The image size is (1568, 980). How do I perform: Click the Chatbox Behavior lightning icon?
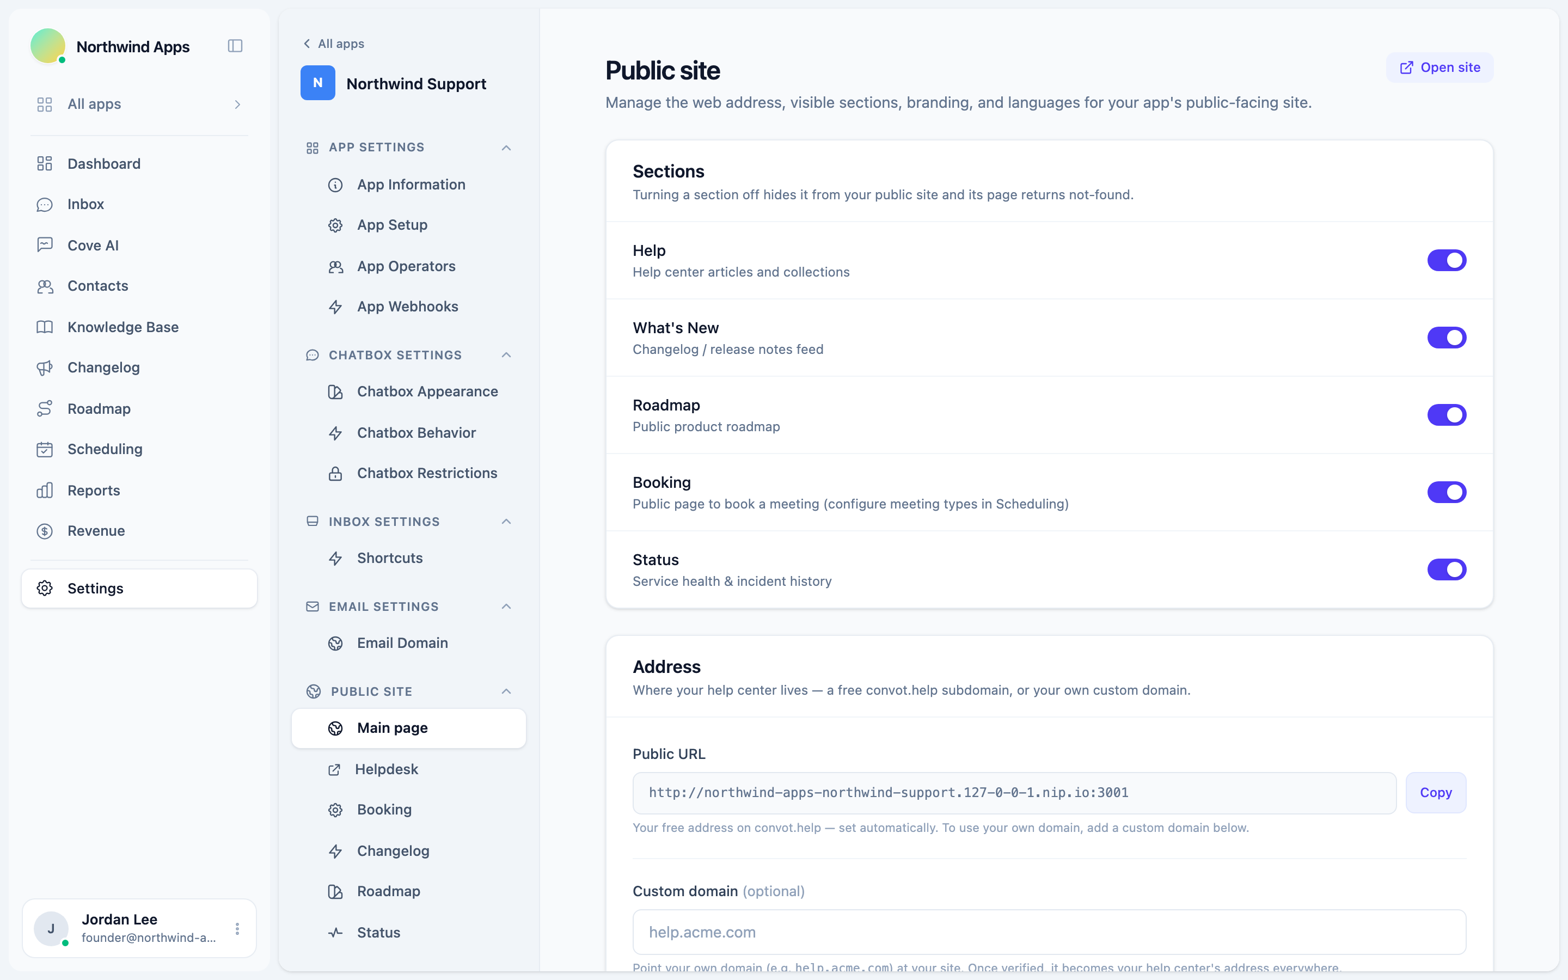(335, 433)
